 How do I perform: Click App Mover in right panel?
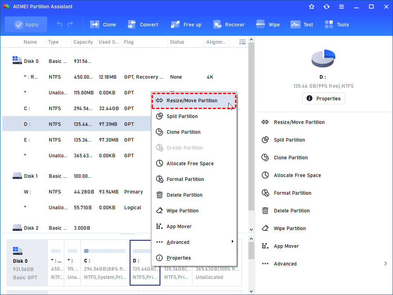[x=280, y=246]
